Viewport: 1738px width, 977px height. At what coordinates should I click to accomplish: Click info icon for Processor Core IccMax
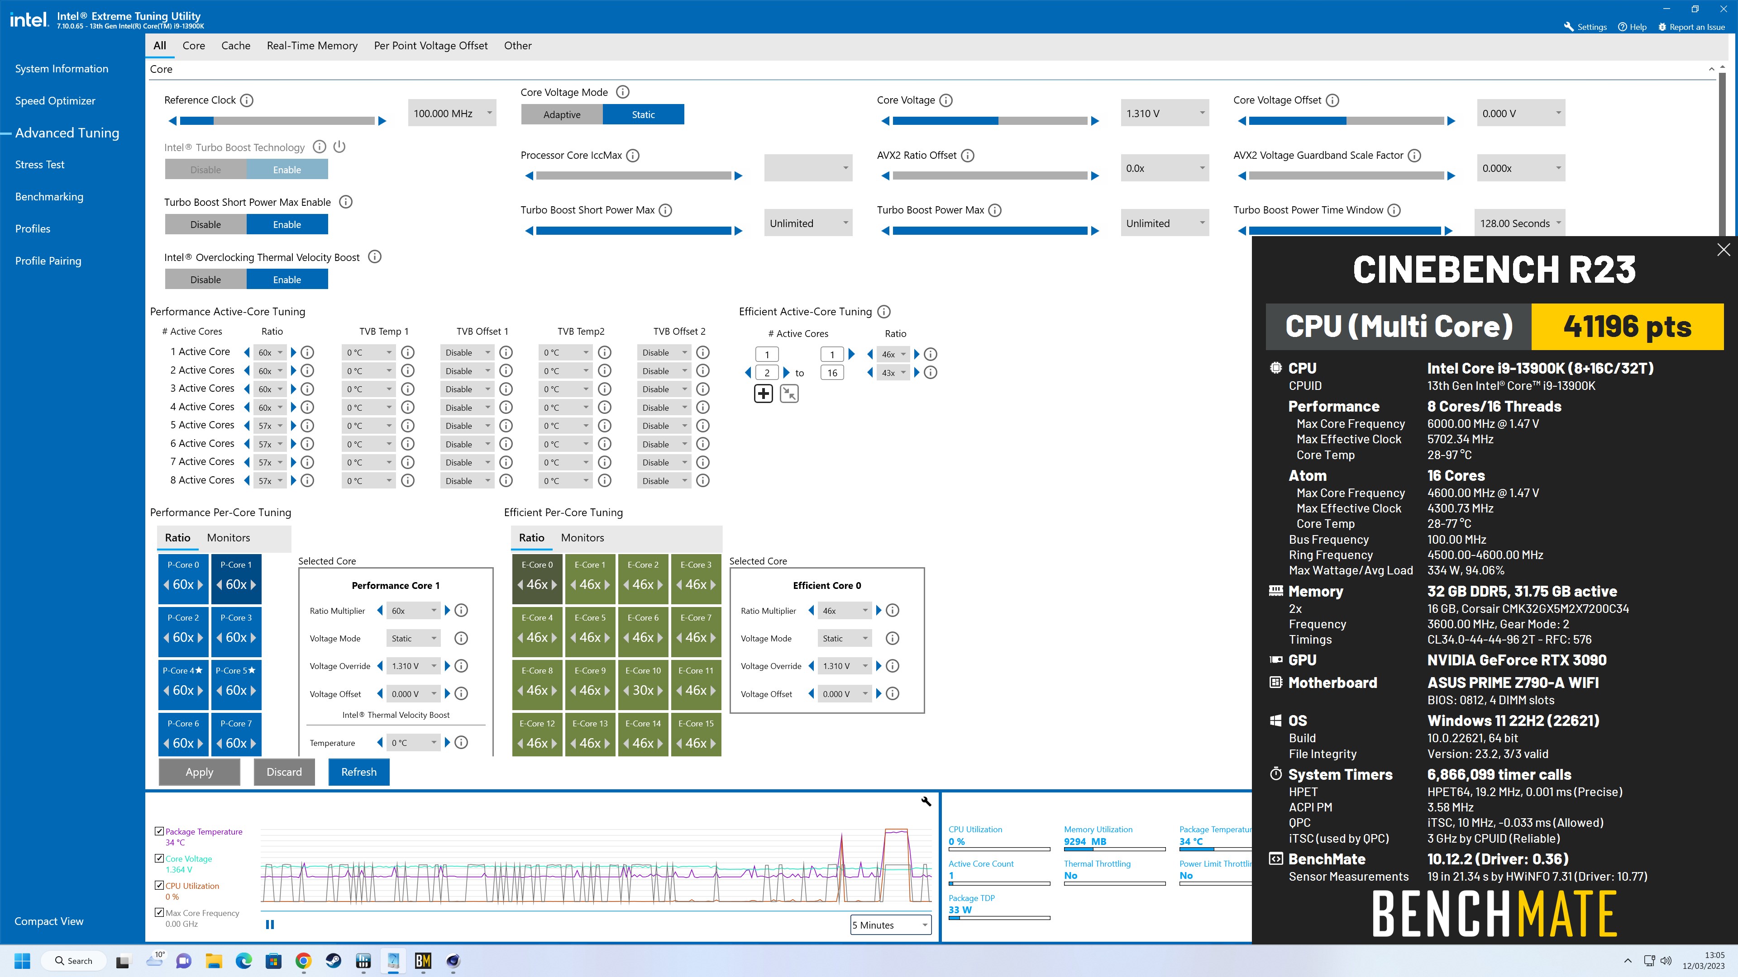click(x=632, y=156)
